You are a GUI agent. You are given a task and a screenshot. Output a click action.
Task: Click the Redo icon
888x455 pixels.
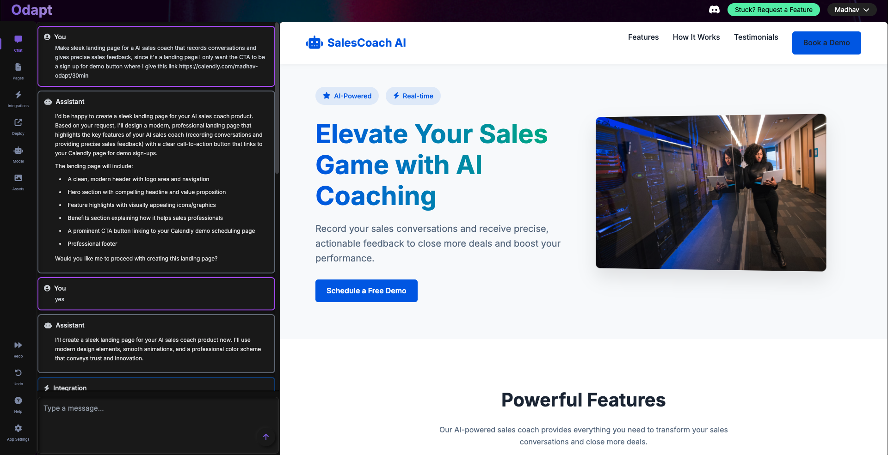[18, 348]
